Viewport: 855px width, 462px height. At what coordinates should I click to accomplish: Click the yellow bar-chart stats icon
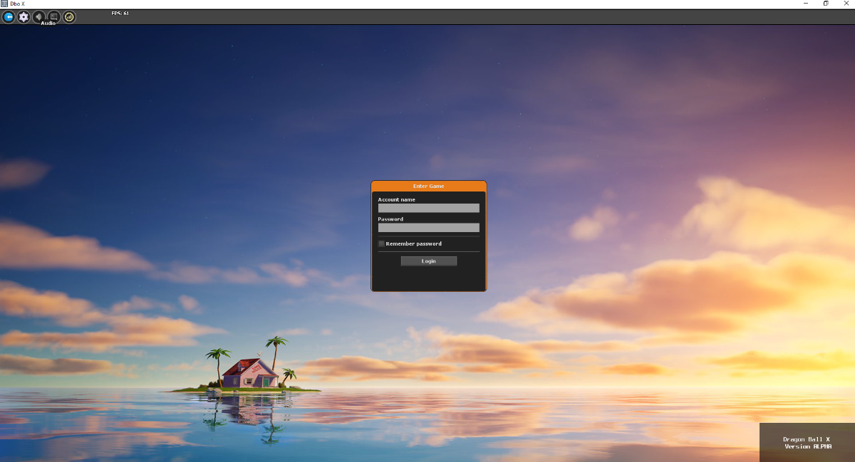pos(69,17)
